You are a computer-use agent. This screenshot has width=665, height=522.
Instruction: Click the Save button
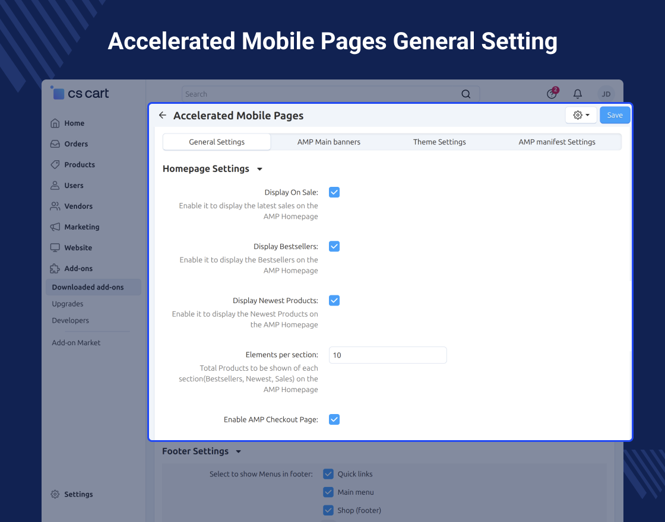coord(615,115)
